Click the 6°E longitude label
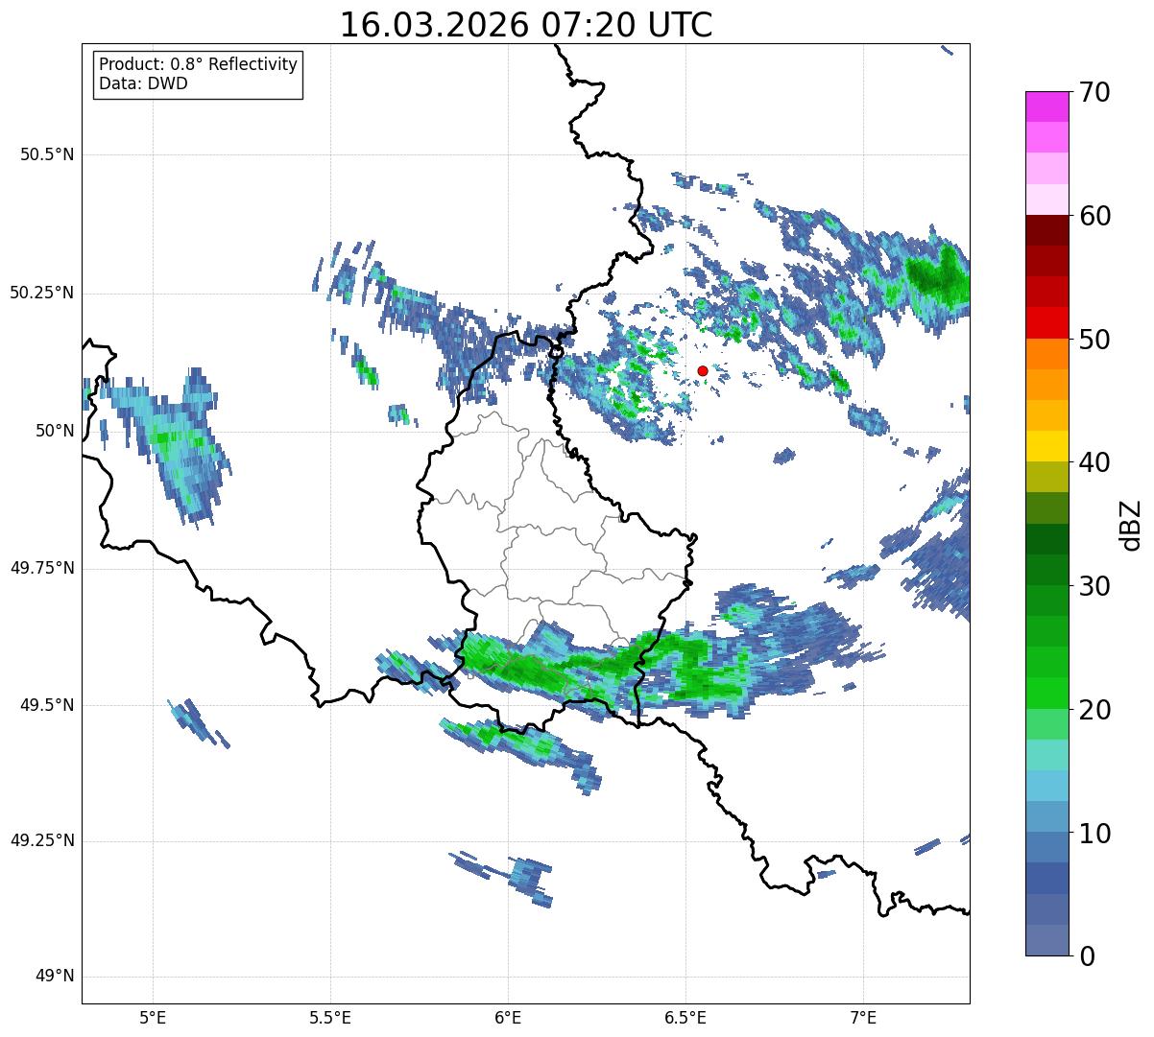Image resolution: width=1154 pixels, height=1037 pixels. (508, 1018)
